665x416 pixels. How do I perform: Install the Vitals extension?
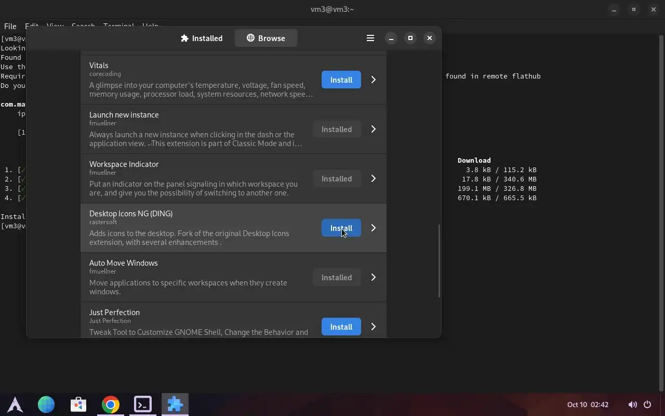(341, 80)
